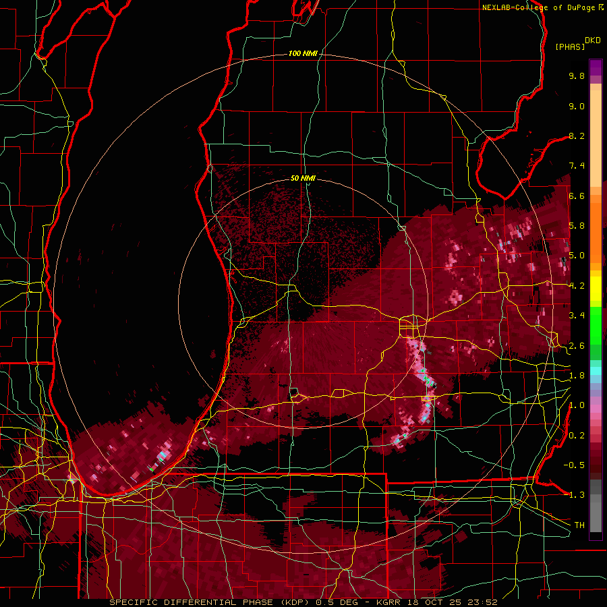
Task: Click the DKD label above the scale
Action: 593,40
